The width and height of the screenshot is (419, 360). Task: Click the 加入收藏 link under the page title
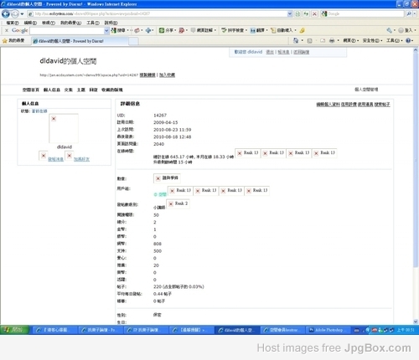pos(167,75)
